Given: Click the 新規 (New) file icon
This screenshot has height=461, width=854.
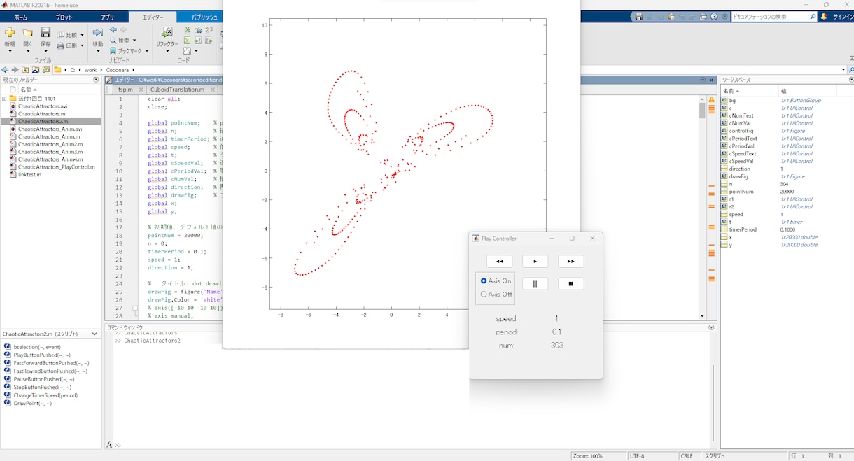Looking at the screenshot, I should (9, 32).
